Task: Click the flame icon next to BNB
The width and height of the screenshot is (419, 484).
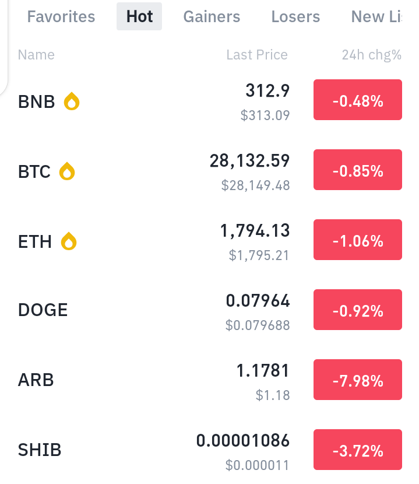Action: [72, 101]
